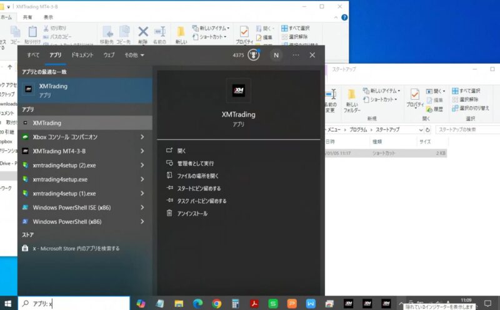
Task: Open Microsoft Edge from the taskbar
Action: 197,304
